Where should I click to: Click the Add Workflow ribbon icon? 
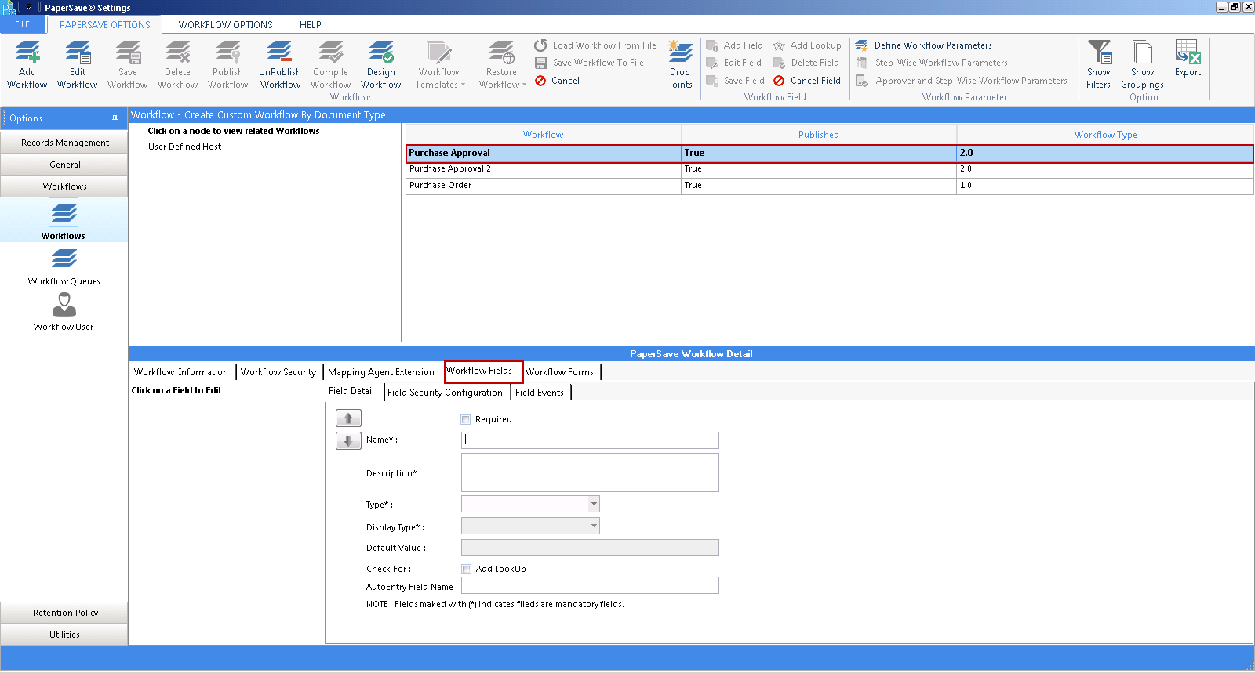pyautogui.click(x=27, y=64)
